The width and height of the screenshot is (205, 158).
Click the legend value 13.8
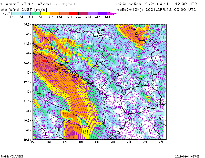point(60,17)
